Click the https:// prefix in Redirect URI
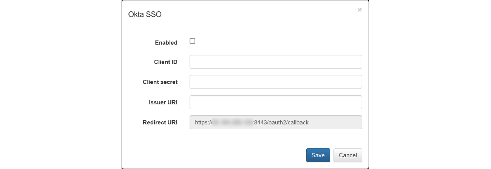This screenshot has width=491, height=169. coord(203,122)
